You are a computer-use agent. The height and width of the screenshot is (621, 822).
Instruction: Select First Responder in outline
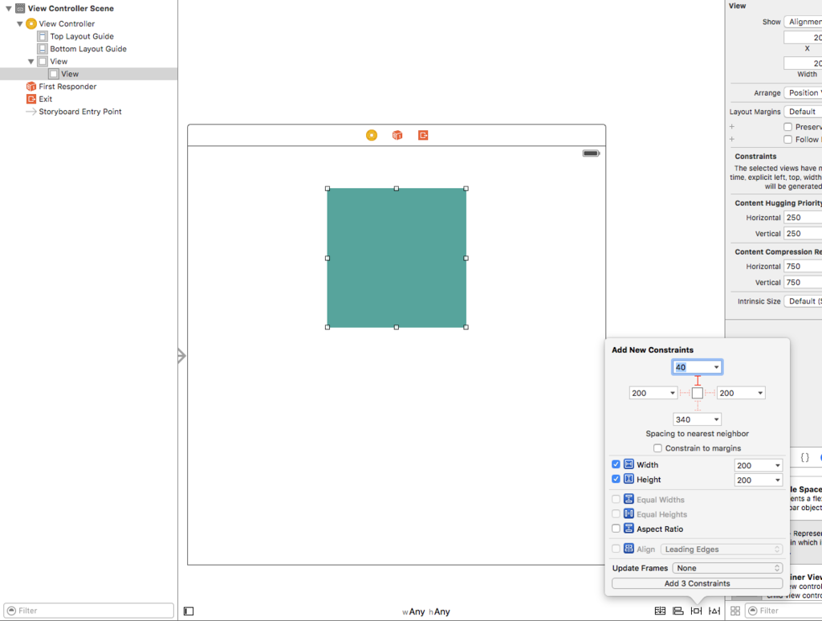coord(67,87)
